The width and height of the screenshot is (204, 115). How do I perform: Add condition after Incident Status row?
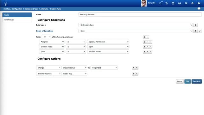point(144,47)
